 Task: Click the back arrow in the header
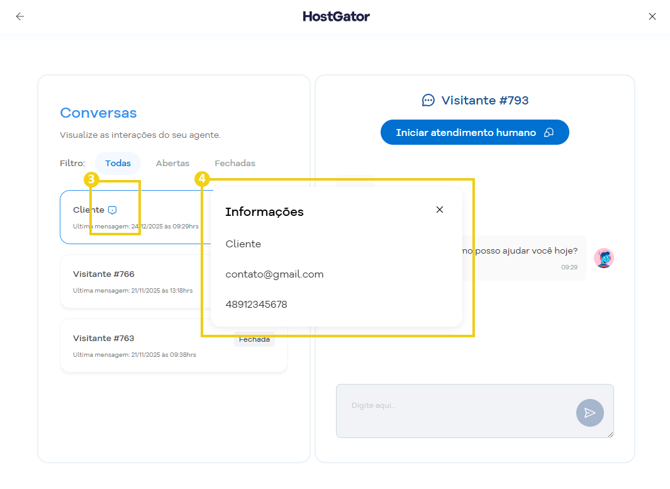pyautogui.click(x=20, y=16)
